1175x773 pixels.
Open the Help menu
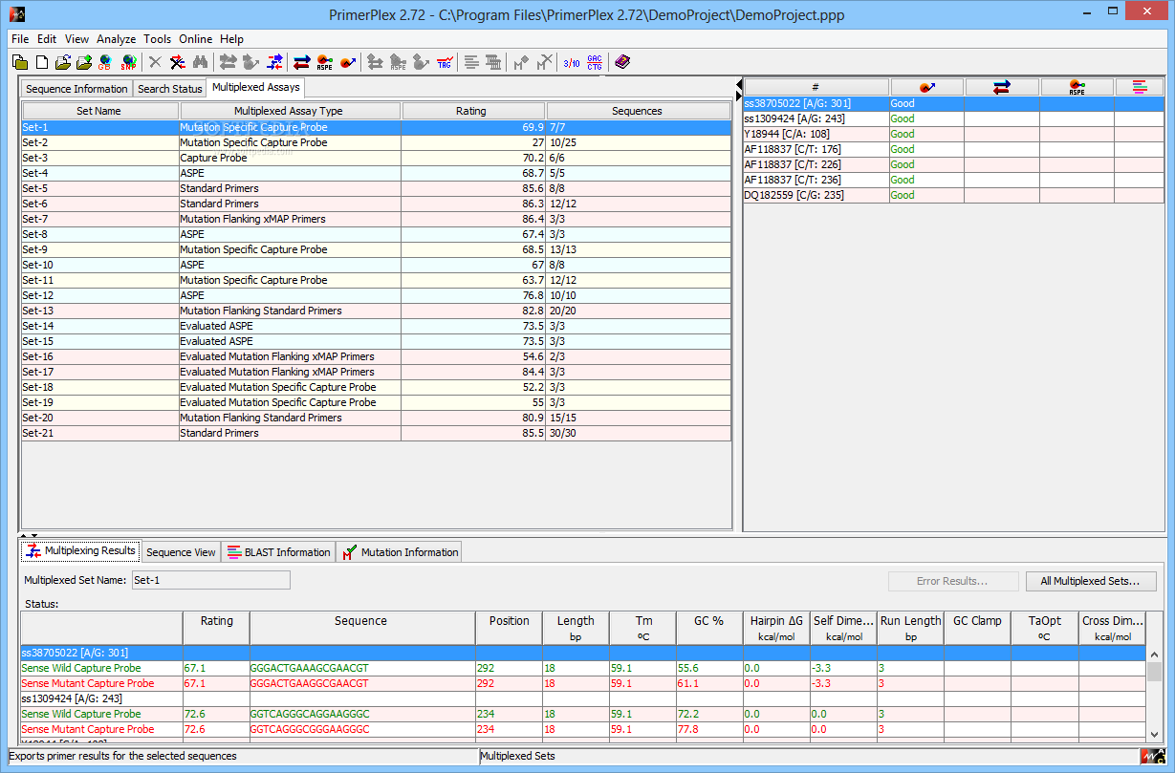click(x=231, y=39)
